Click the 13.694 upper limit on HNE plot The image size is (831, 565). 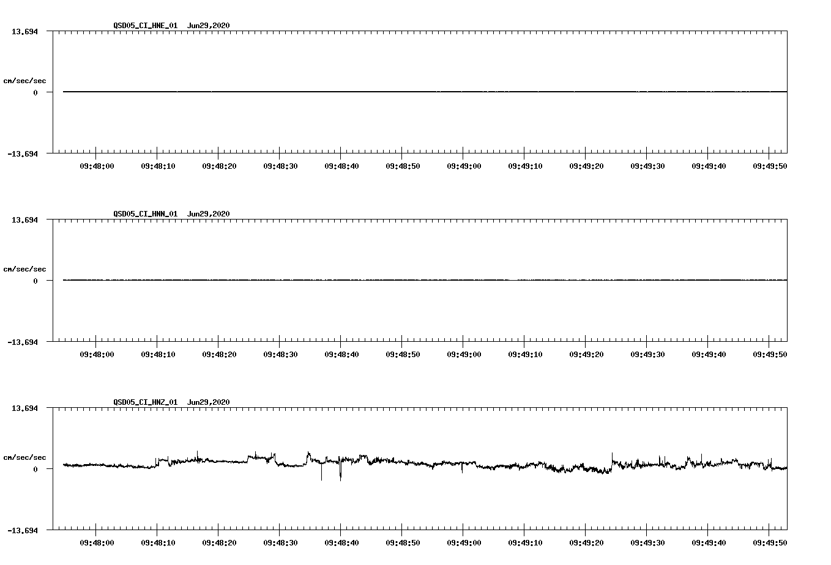[24, 31]
